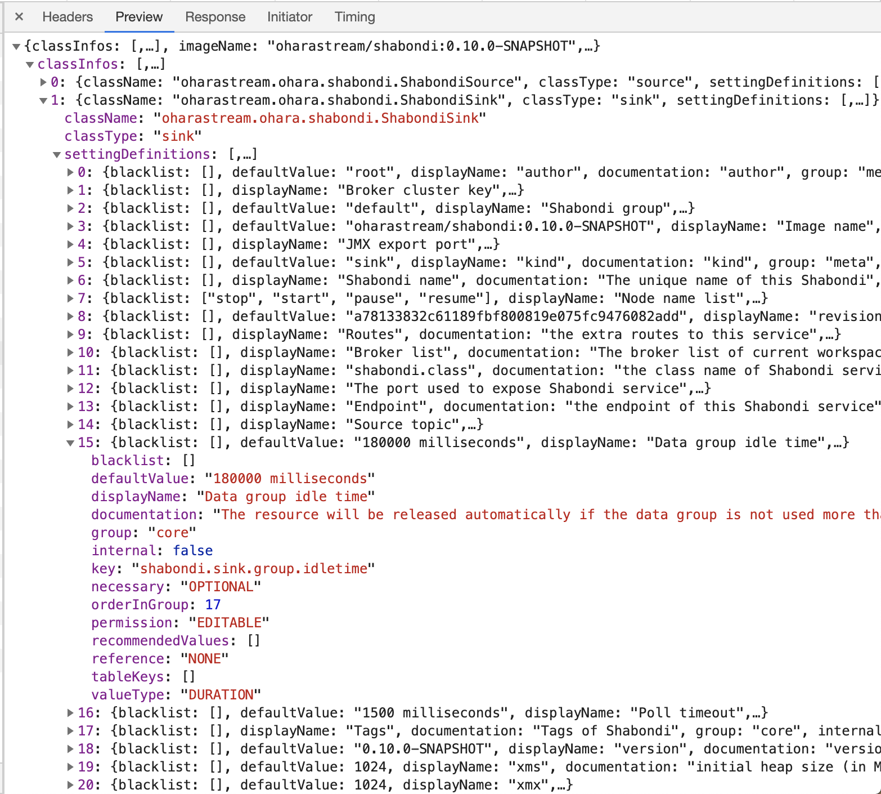This screenshot has width=881, height=794.
Task: Select defaultValue "180000 milliseconds"
Action: tap(290, 479)
